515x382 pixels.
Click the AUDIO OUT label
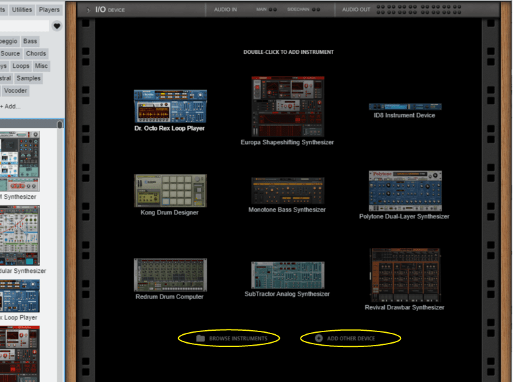(356, 10)
